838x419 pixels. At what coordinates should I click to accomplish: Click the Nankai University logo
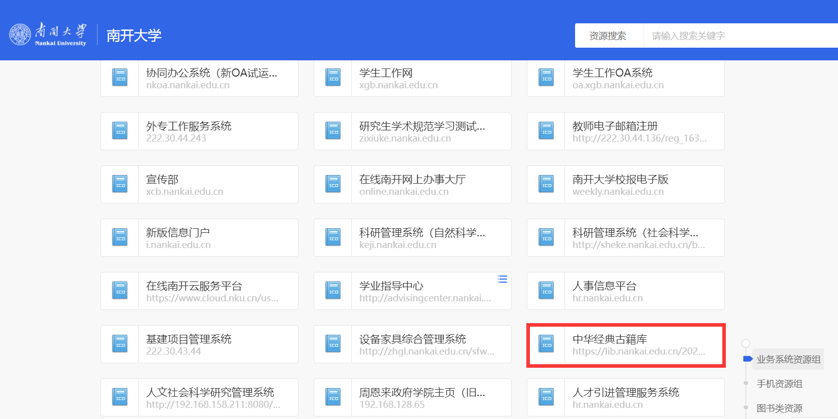point(48,34)
